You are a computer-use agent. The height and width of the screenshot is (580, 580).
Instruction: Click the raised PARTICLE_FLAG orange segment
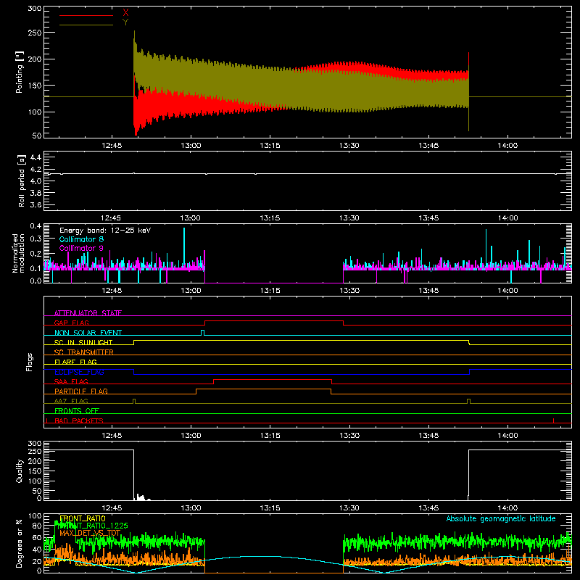[x=263, y=389]
